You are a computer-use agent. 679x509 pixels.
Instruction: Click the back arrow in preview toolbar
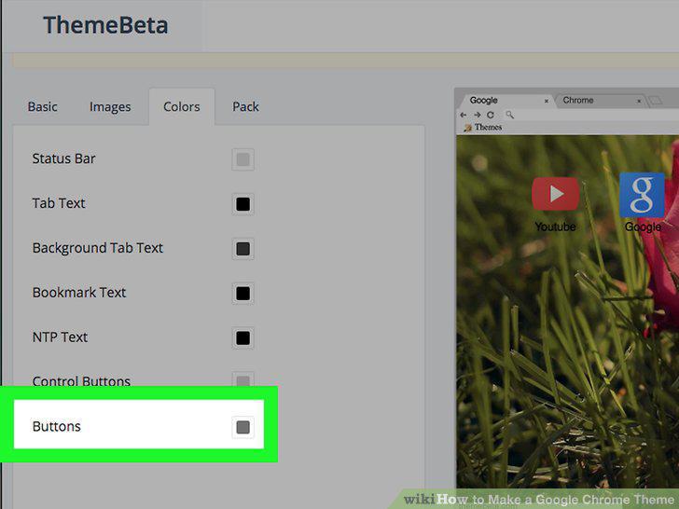[x=464, y=115]
